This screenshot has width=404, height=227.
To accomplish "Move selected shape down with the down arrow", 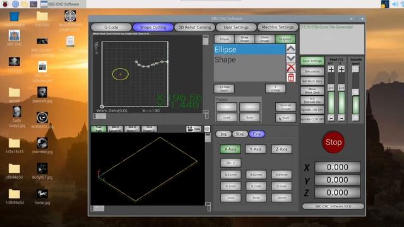I will click(x=291, y=59).
